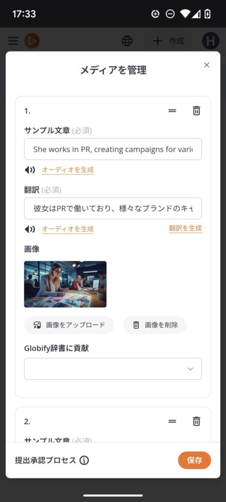Image resolution: width=226 pixels, height=502 pixels.
Task: Open the H profile avatar
Action: pyautogui.click(x=211, y=41)
